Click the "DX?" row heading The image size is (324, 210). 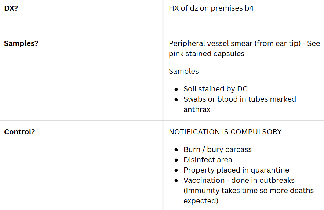11,8
